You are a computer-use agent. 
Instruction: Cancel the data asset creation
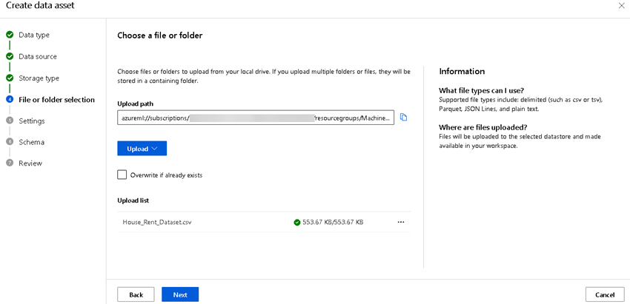(x=605, y=294)
